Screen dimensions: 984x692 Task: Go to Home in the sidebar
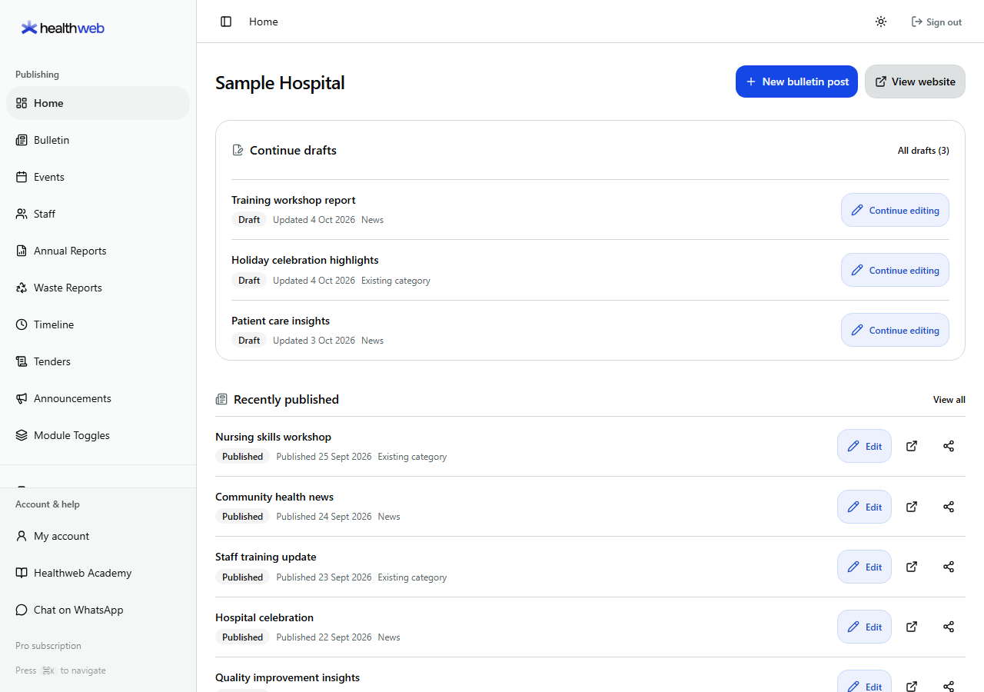98,103
